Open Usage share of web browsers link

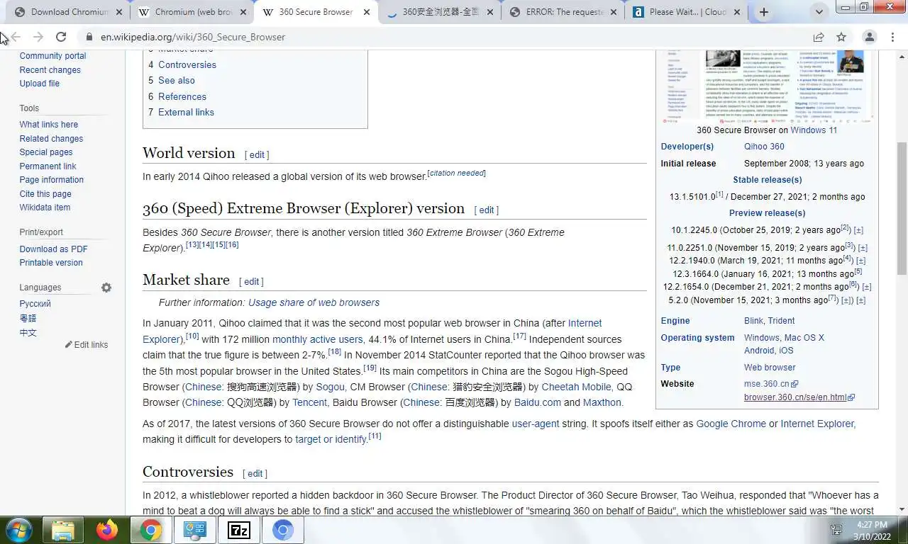314,302
